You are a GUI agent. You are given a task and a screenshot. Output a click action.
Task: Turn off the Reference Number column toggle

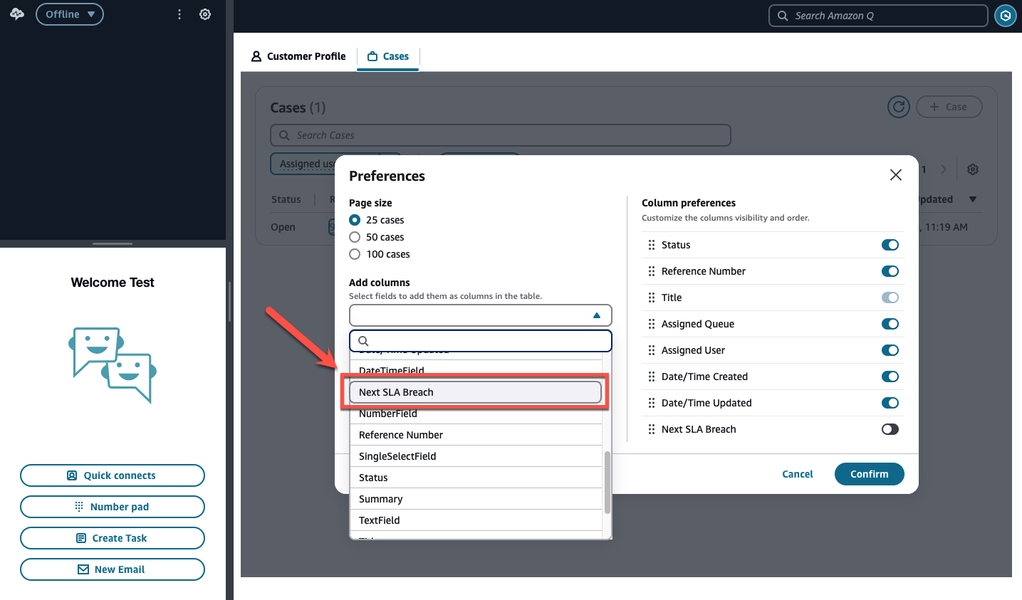[x=890, y=271]
